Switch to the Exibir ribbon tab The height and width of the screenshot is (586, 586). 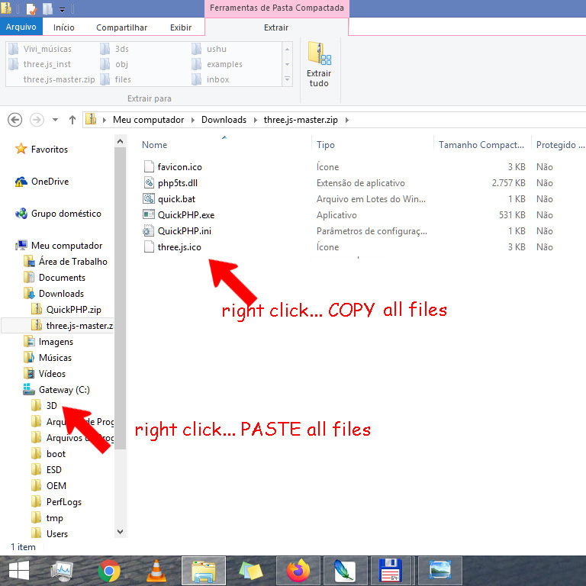[181, 27]
